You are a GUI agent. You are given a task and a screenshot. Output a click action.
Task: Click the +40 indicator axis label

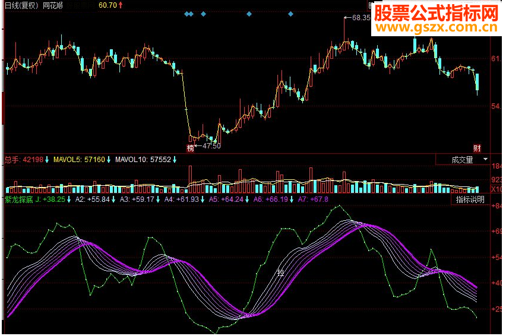click(x=496, y=283)
